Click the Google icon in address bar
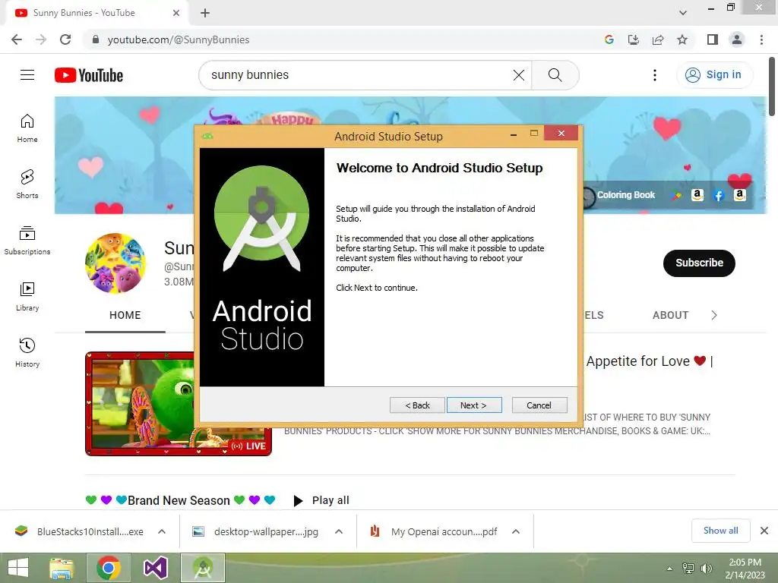778x583 pixels. point(609,39)
